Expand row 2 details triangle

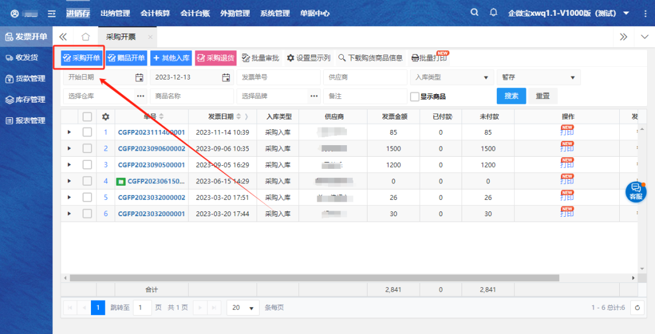[69, 149]
